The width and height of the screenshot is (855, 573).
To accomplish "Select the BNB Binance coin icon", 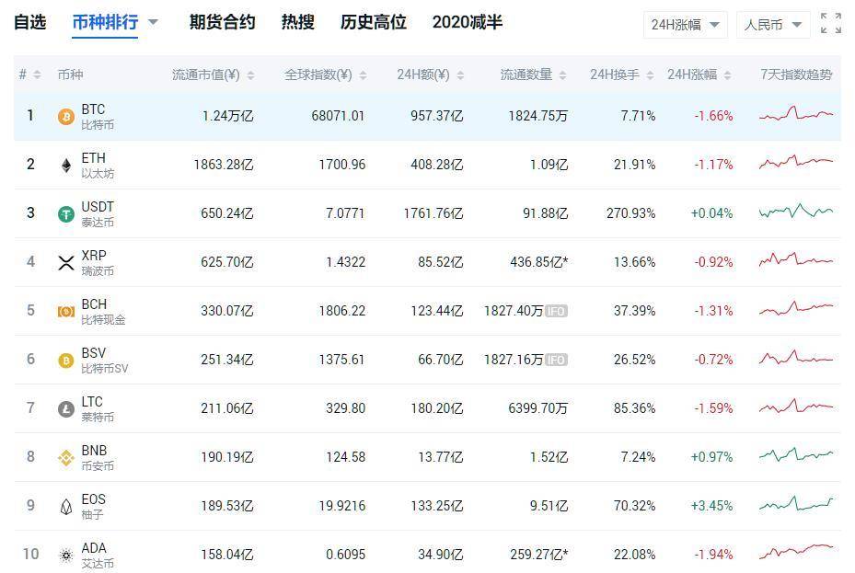I will (64, 457).
